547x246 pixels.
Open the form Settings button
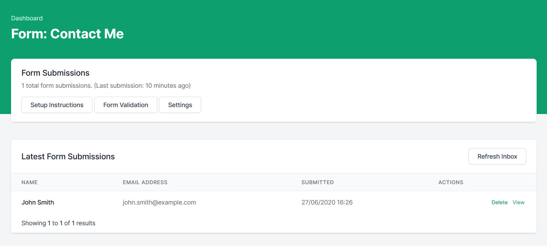coord(180,105)
